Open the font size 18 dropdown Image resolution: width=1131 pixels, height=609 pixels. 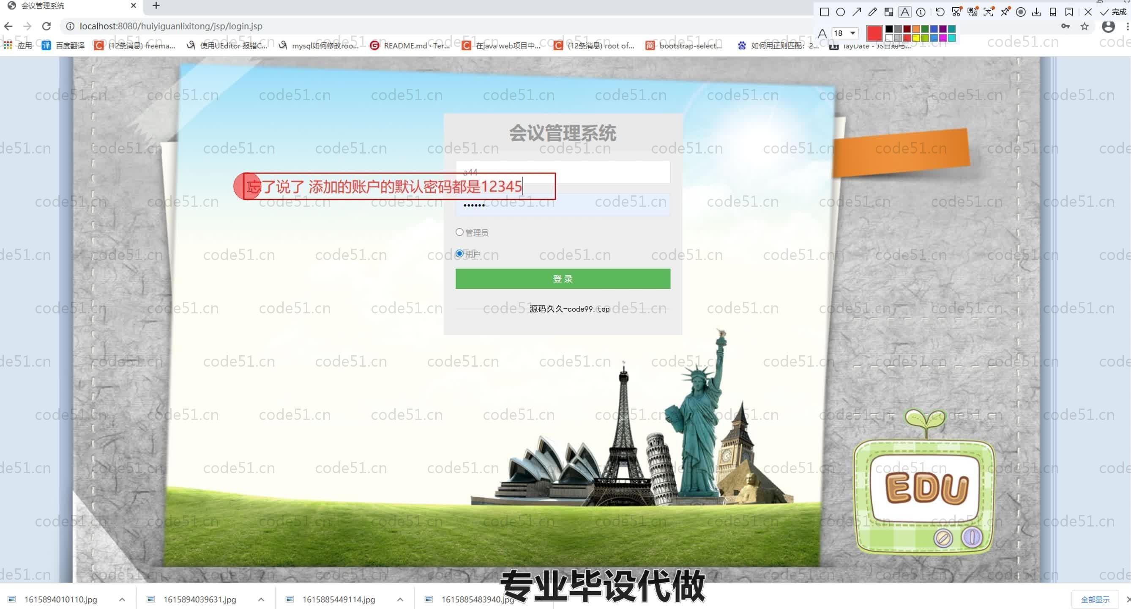pyautogui.click(x=845, y=33)
